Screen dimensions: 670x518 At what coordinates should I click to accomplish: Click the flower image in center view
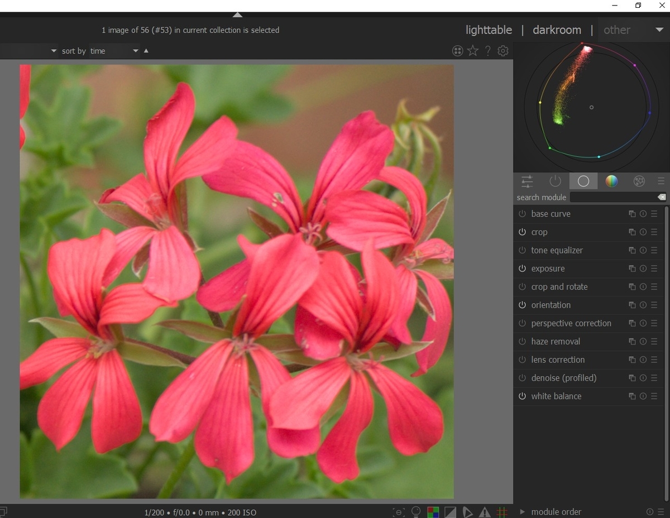237,281
